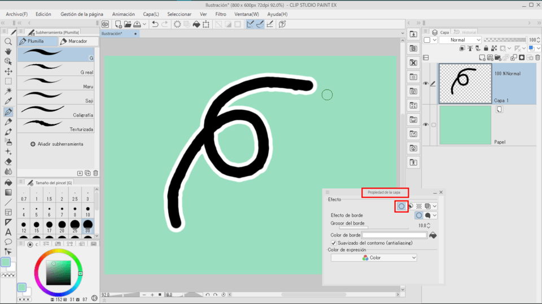Select the Maru pen subtool
Screen dimensions: 542x304
pos(56,83)
